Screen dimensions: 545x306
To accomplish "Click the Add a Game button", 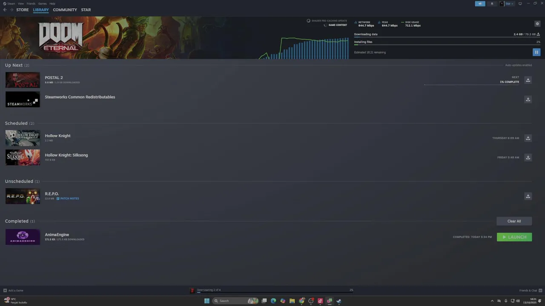I will pos(13,291).
